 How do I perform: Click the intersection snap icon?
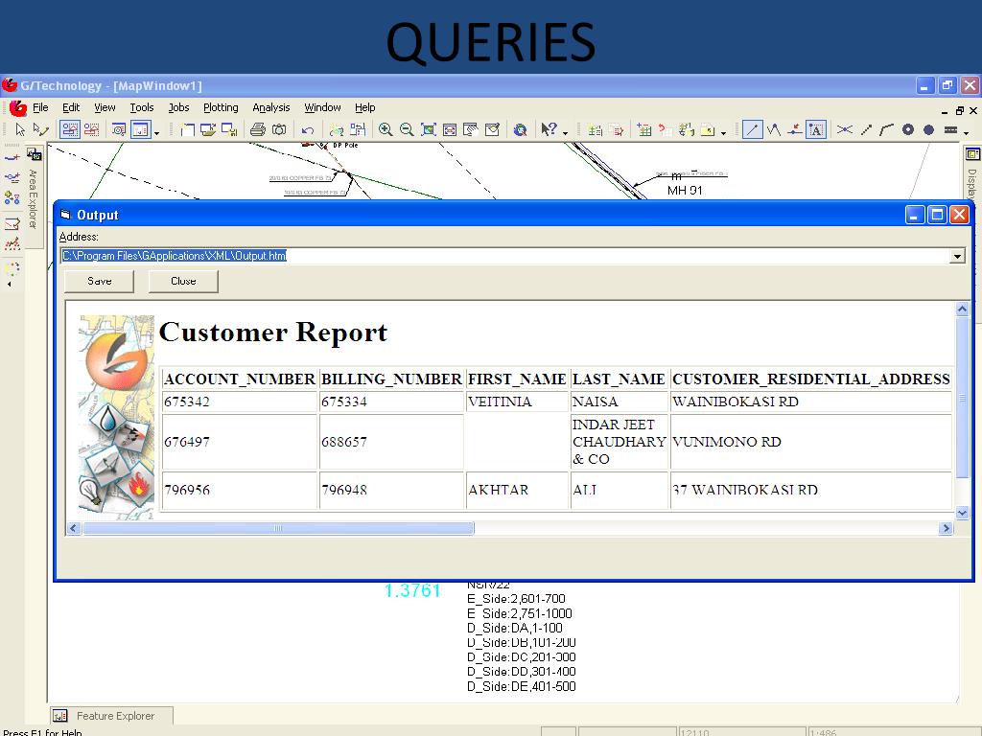[x=845, y=129]
